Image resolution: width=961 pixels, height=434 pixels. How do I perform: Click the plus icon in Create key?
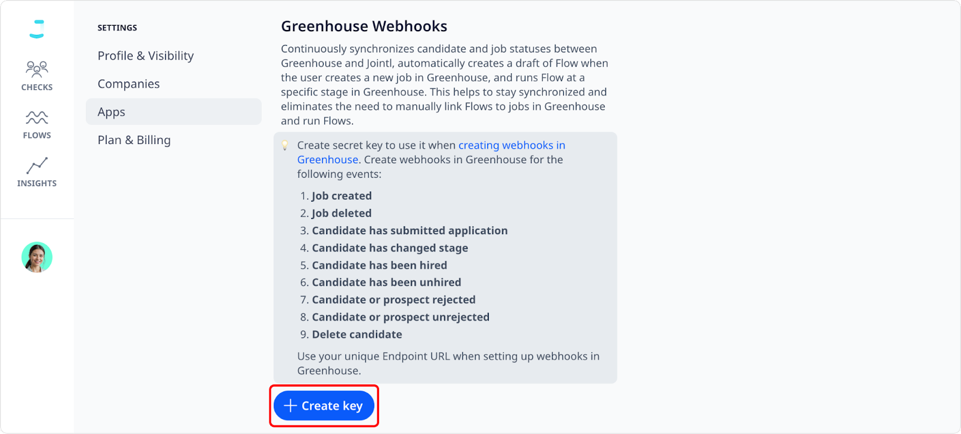pos(290,406)
